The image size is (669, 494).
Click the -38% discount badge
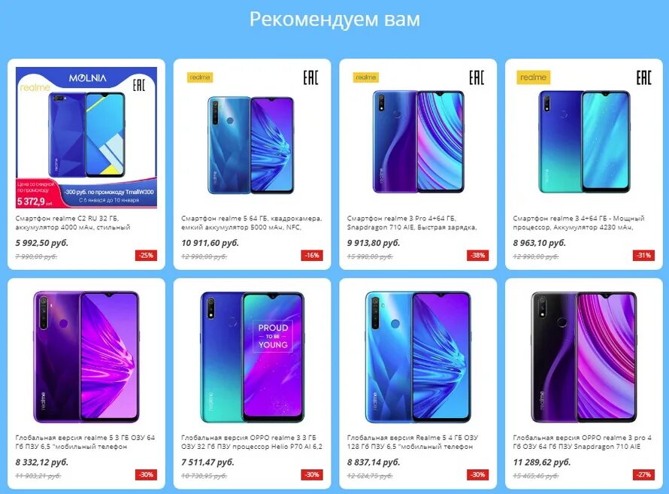tap(478, 255)
